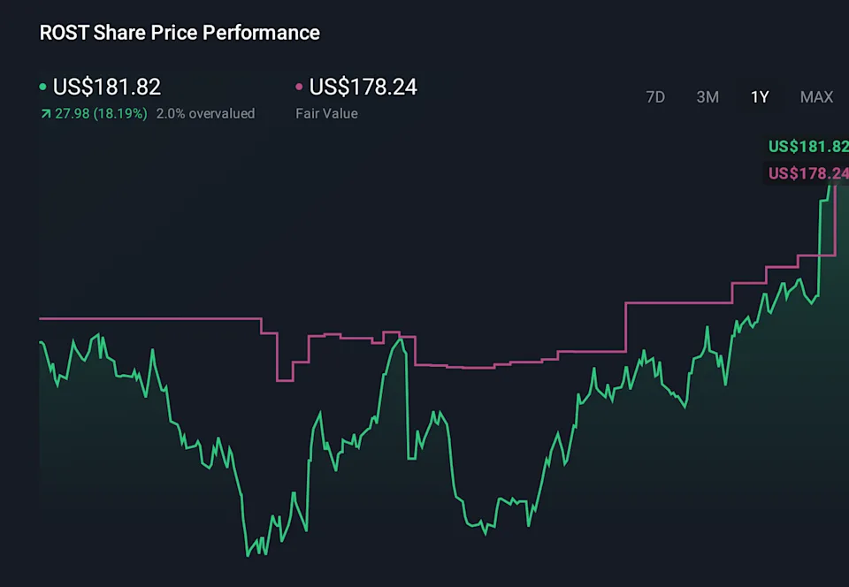Click the green upward arrow near 27.98
The image size is (849, 587).
click(45, 114)
